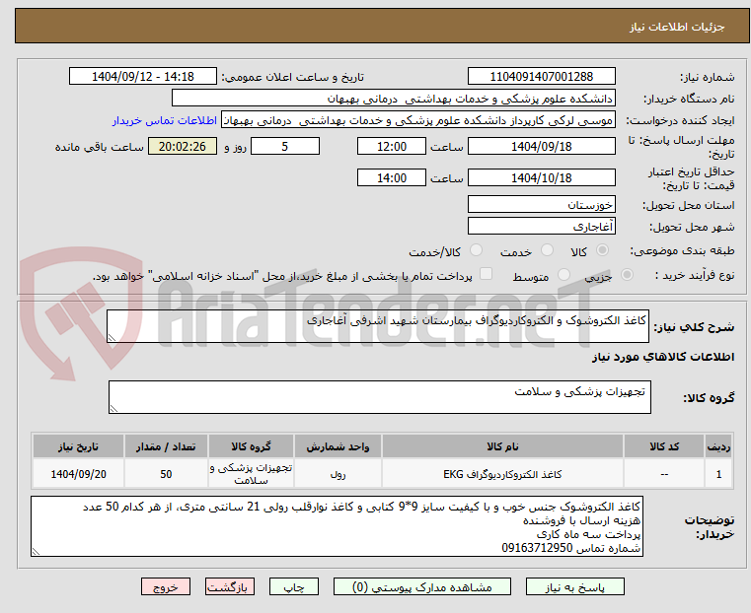Click resize grip of the general description box
751x613 pixels.
pos(112,338)
